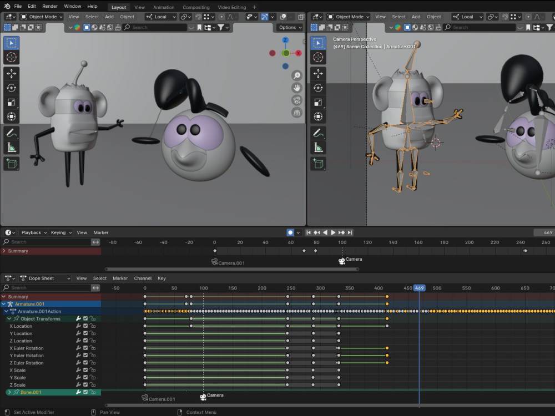Pick the Rotate tool in left viewport
The width and height of the screenshot is (555, 416).
11,88
